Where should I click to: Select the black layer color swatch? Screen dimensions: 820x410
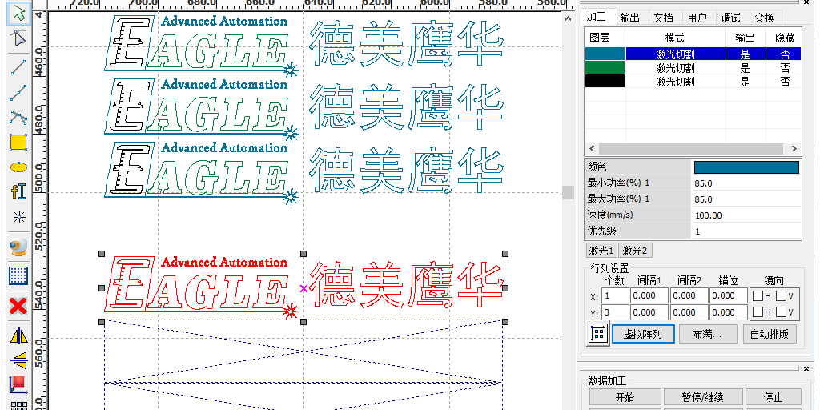click(x=605, y=81)
